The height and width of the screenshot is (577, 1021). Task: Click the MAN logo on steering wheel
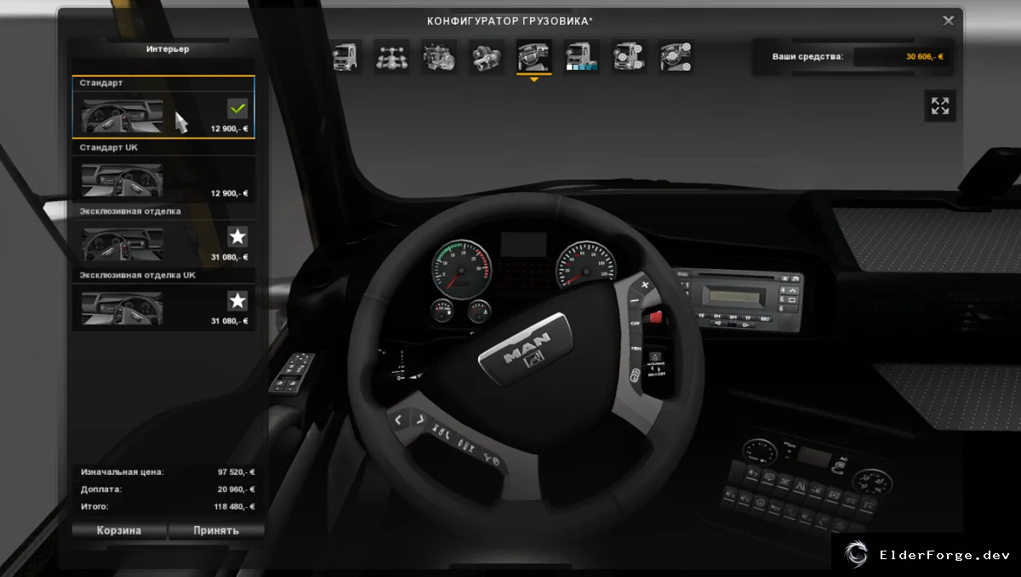(x=526, y=348)
